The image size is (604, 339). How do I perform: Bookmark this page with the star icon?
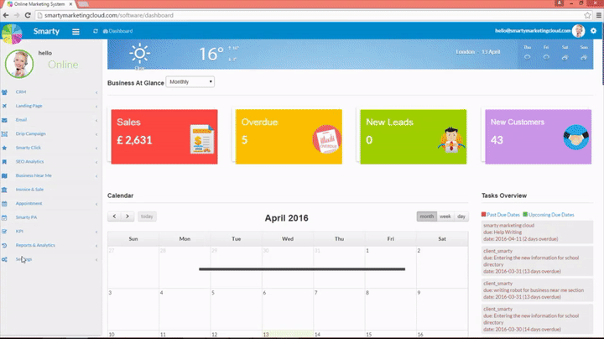pos(585,15)
